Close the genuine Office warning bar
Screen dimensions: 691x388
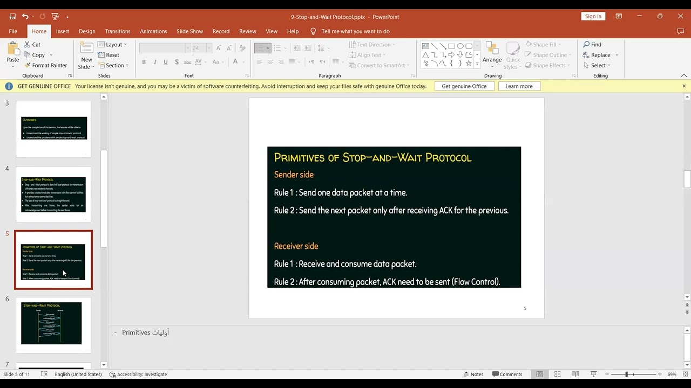click(684, 86)
